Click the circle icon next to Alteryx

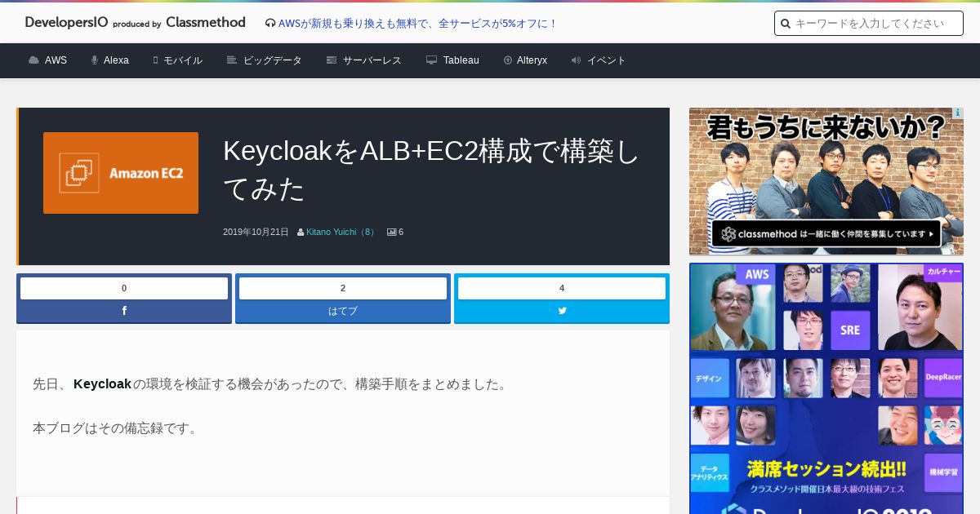(508, 60)
